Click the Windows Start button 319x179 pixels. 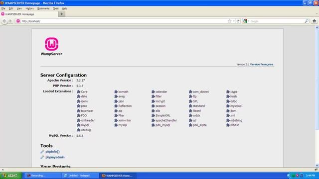[11, 176]
